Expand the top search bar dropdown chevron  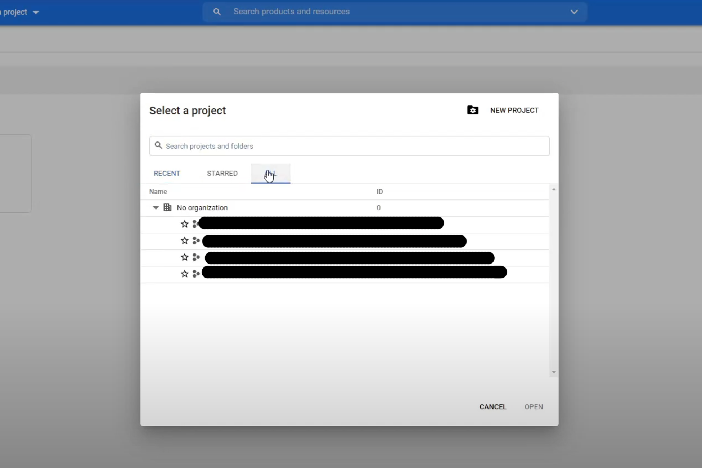[574, 12]
